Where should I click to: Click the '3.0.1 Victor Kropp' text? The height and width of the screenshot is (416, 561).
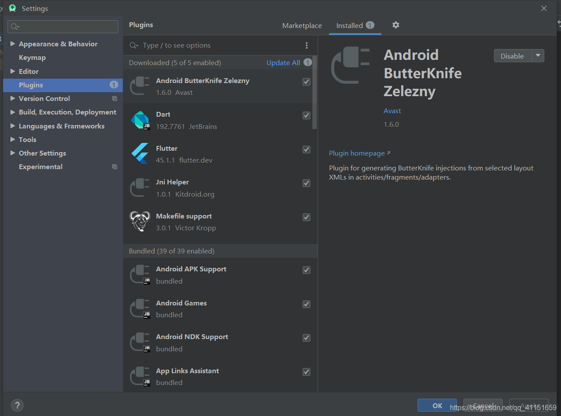coord(186,228)
